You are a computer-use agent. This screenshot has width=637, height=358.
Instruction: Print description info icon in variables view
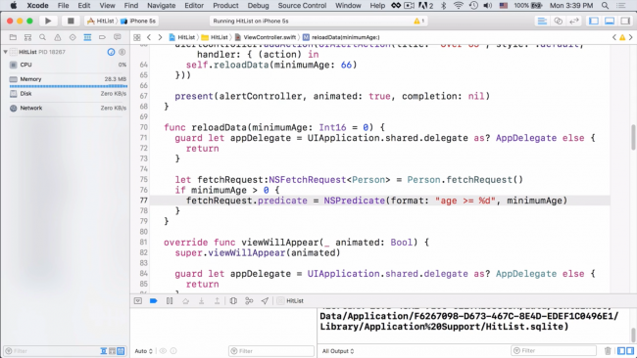click(x=173, y=351)
